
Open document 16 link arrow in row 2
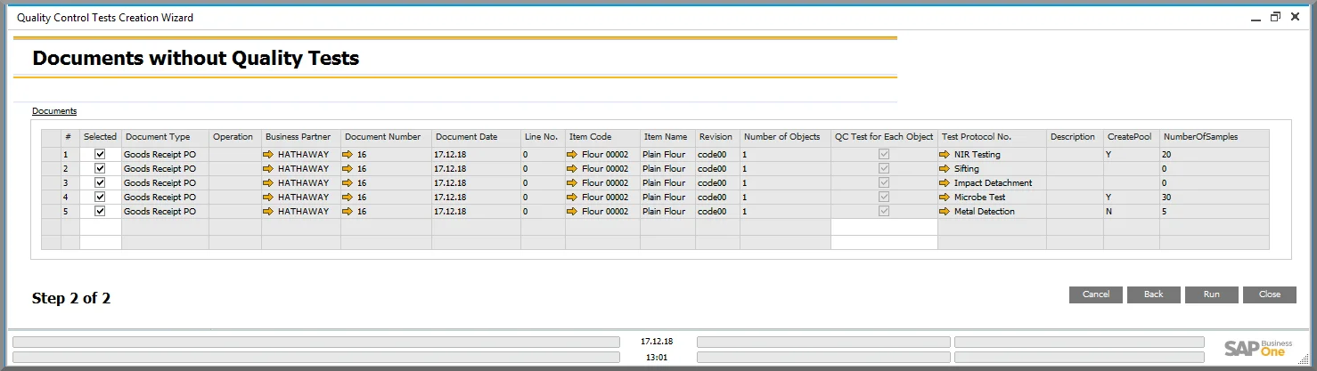(348, 168)
